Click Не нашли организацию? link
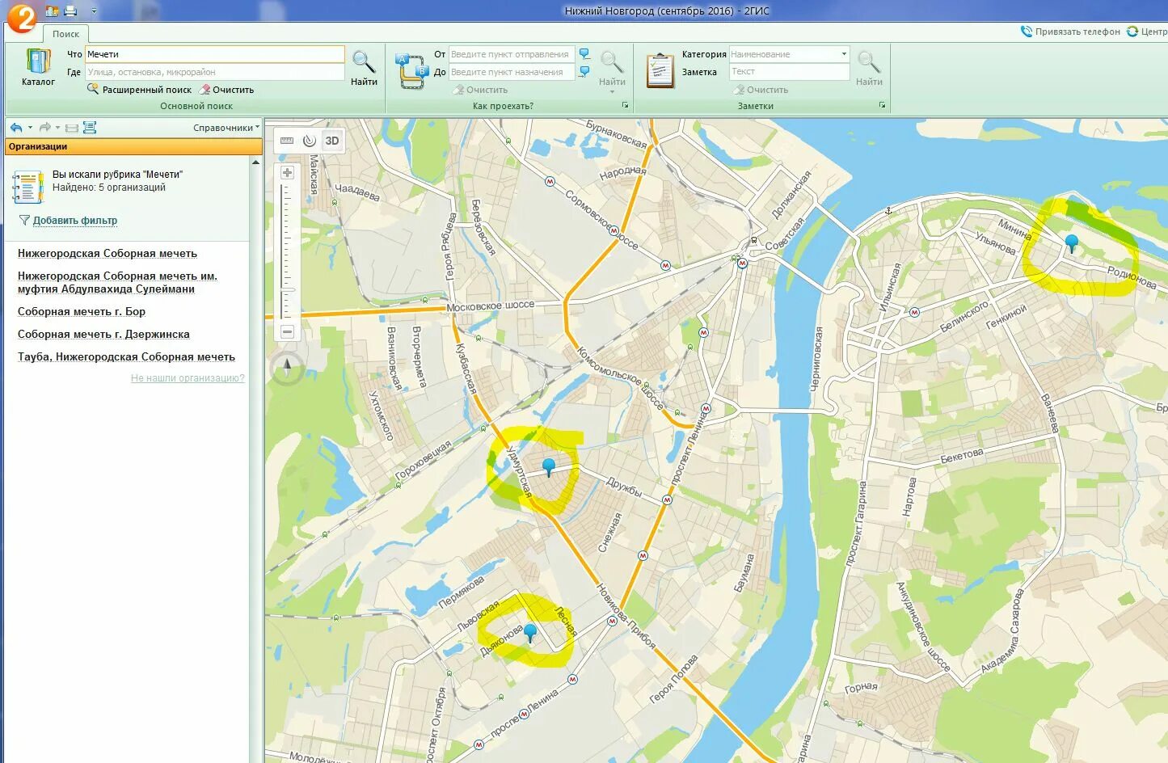This screenshot has height=763, width=1168. 188,377
